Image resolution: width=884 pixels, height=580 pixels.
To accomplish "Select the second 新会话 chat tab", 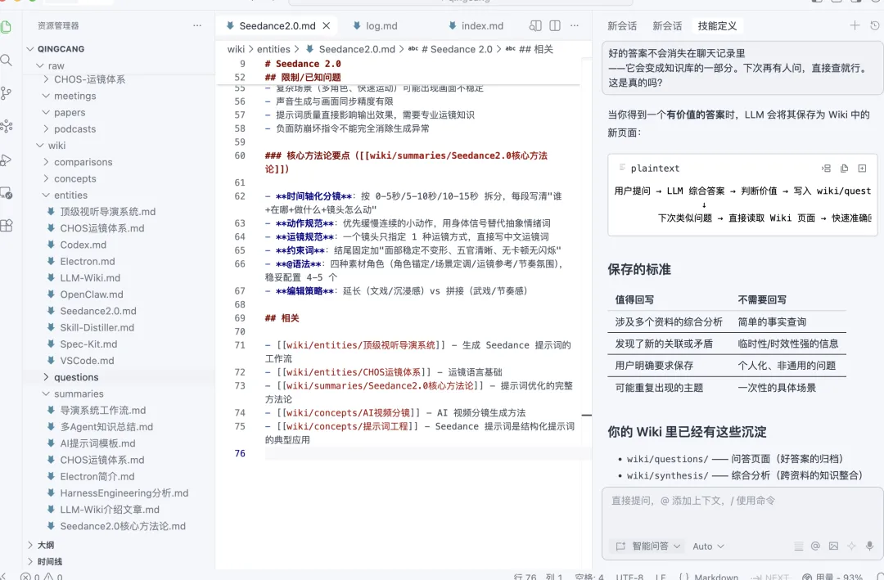I will (667, 26).
